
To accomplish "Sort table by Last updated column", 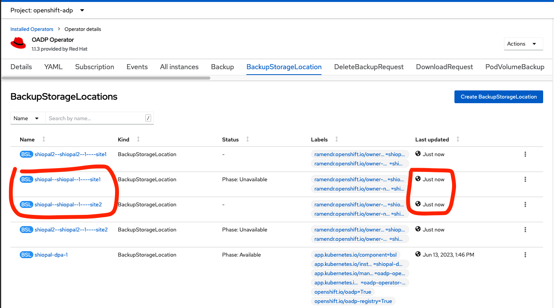I will click(458, 139).
